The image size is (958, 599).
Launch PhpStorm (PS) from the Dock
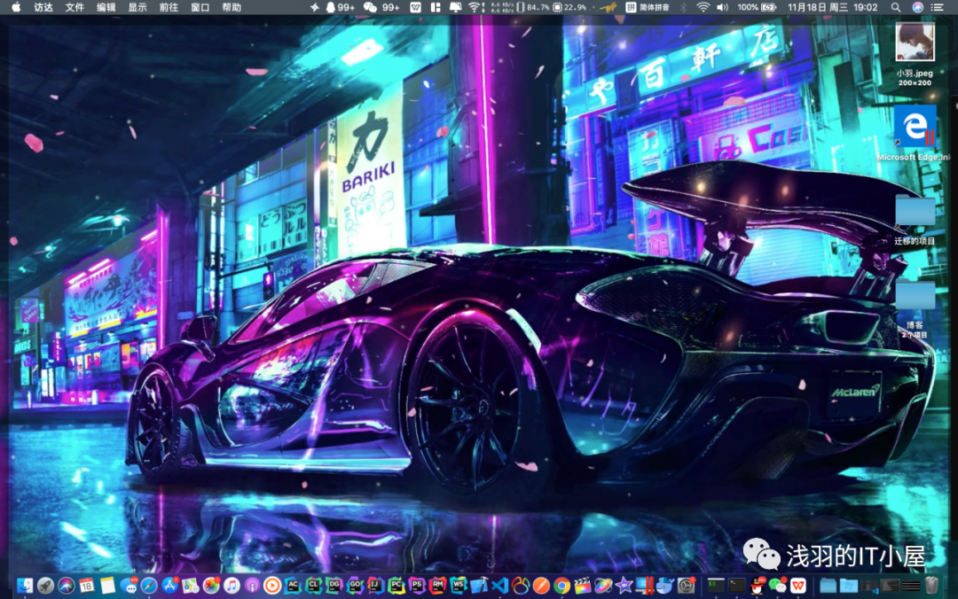tap(417, 586)
